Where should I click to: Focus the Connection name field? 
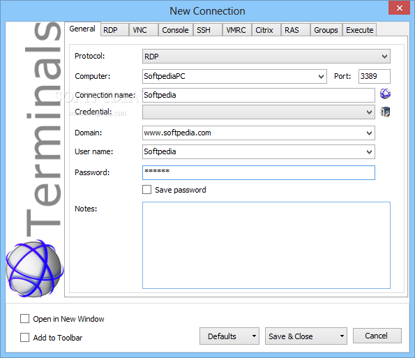click(259, 95)
